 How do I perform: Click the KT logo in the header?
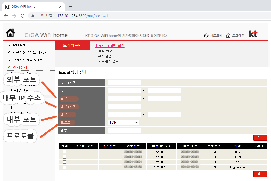pos(253,34)
